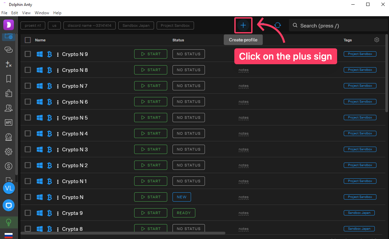Open three-dot menu for Crypto N 7
The image size is (389, 239).
[58, 86]
